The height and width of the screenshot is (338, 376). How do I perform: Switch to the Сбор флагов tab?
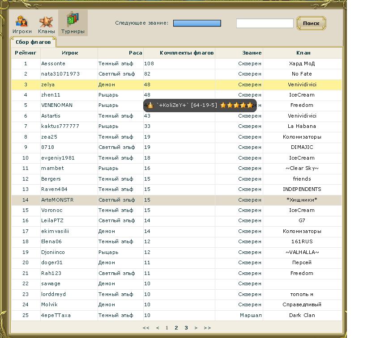tap(33, 42)
